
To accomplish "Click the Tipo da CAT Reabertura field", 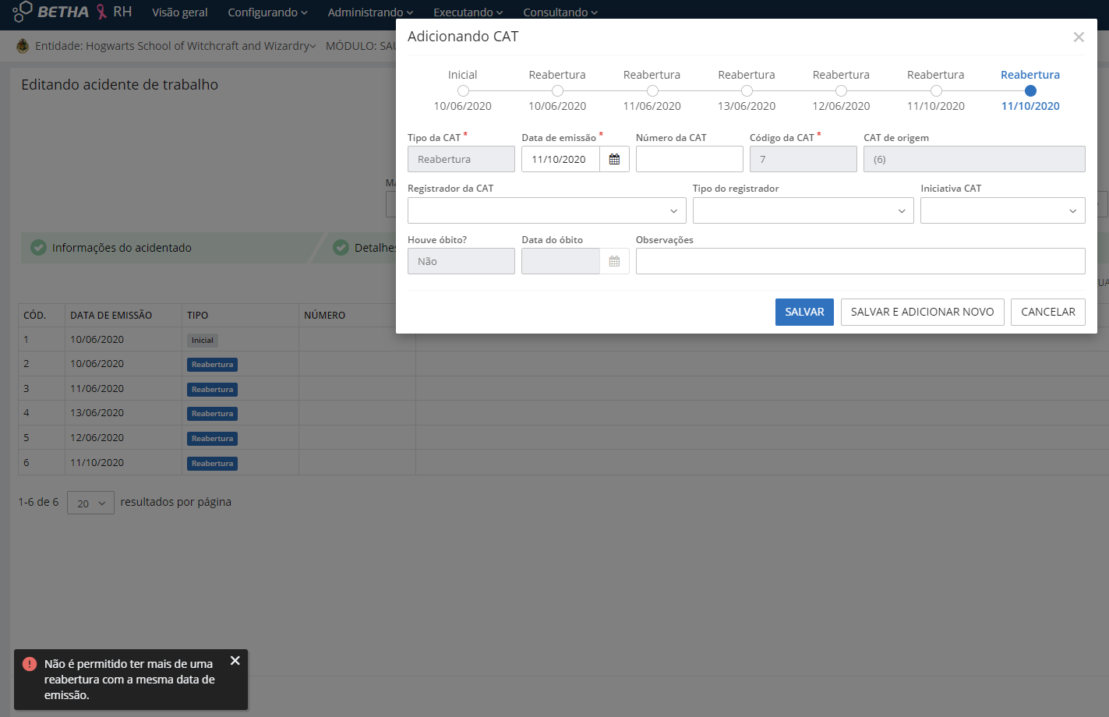I will pos(461,159).
